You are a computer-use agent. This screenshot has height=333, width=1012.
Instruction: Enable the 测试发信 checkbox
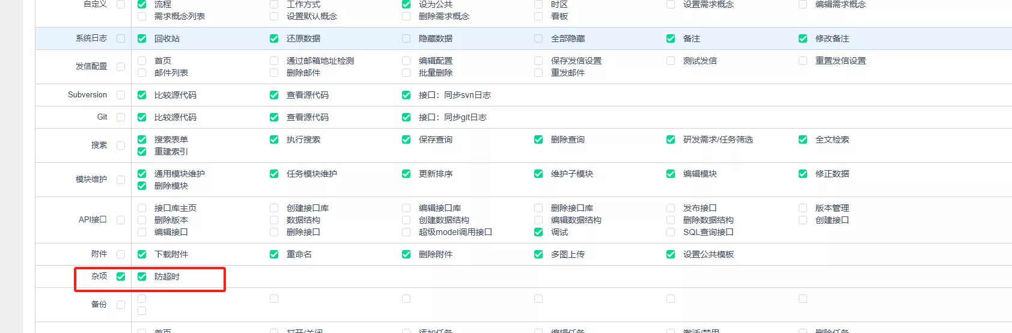pos(671,61)
